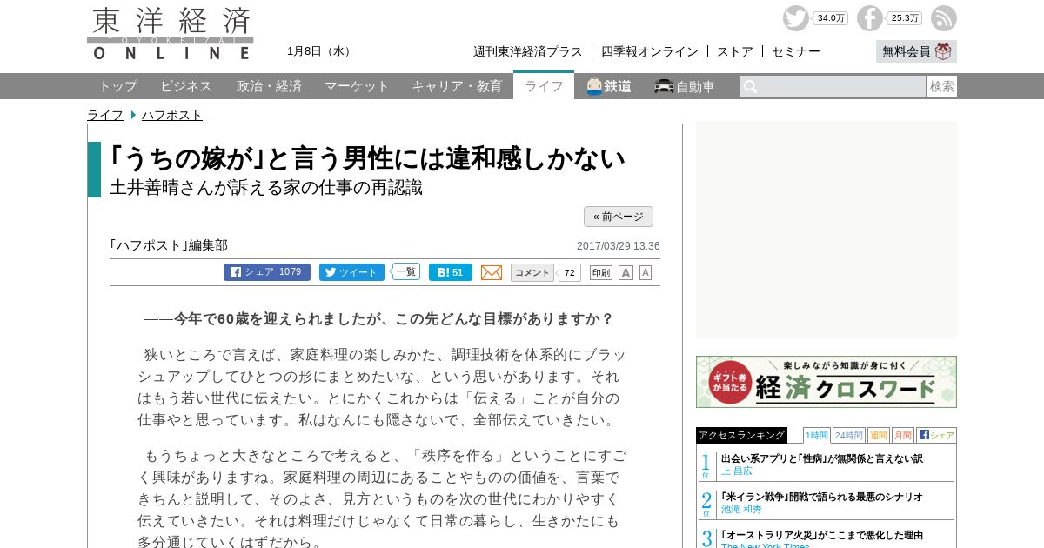Viewport: 1044px width, 548px height.
Task: Open the ranked article 出会い系アプリと「性病」
Action: coord(822,458)
